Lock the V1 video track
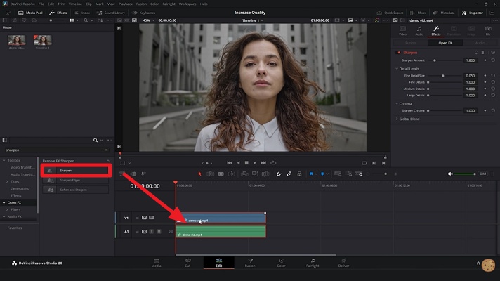Image resolution: width=500 pixels, height=281 pixels. click(x=137, y=218)
